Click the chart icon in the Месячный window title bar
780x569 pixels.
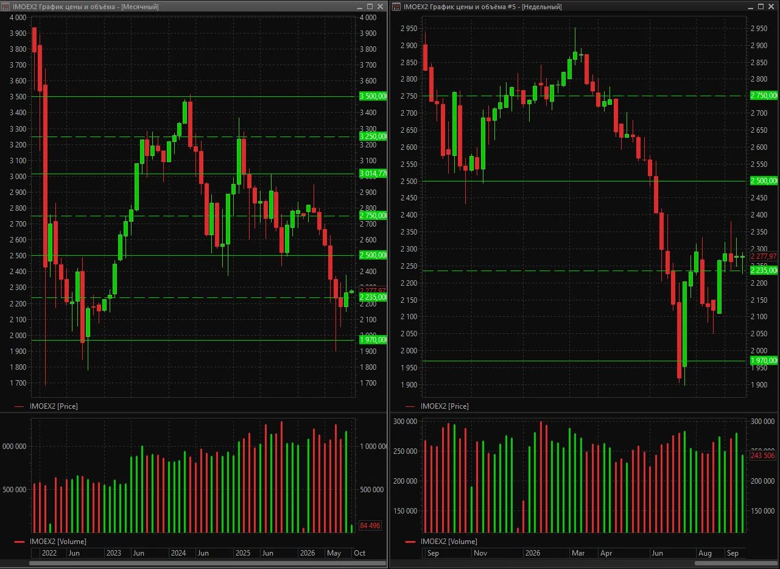click(x=6, y=6)
